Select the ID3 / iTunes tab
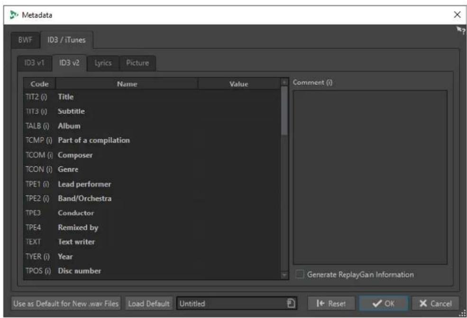467x318 pixels. tap(67, 40)
